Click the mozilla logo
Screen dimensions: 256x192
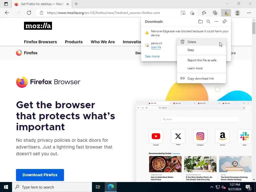[38, 26]
